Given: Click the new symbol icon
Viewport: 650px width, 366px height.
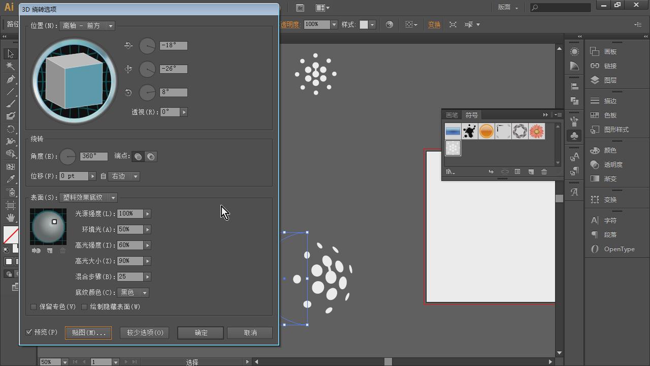Looking at the screenshot, I should point(531,172).
